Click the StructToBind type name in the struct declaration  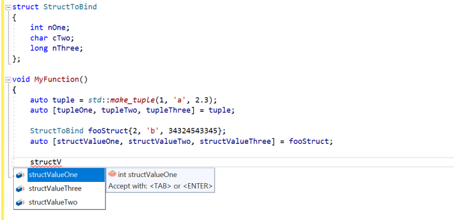[70, 7]
